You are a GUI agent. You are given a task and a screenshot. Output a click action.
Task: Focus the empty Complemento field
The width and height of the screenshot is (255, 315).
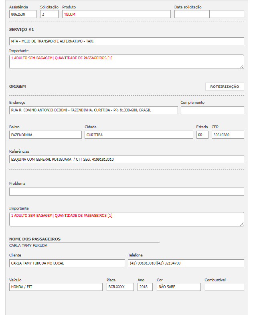tap(212, 110)
